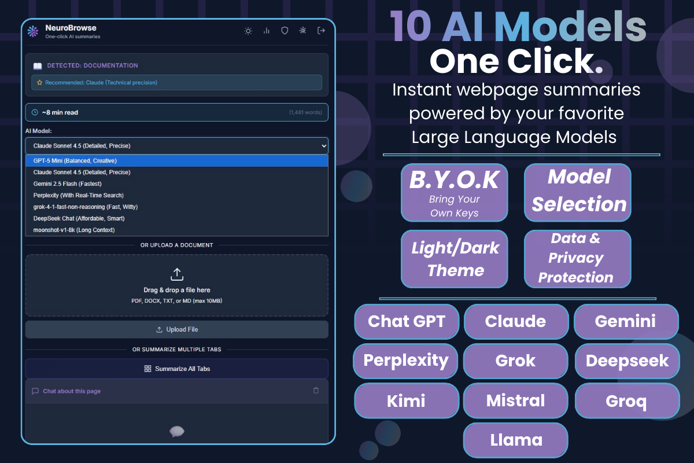Click the trash icon in the chat bar
Image resolution: width=694 pixels, height=463 pixels.
316,390
